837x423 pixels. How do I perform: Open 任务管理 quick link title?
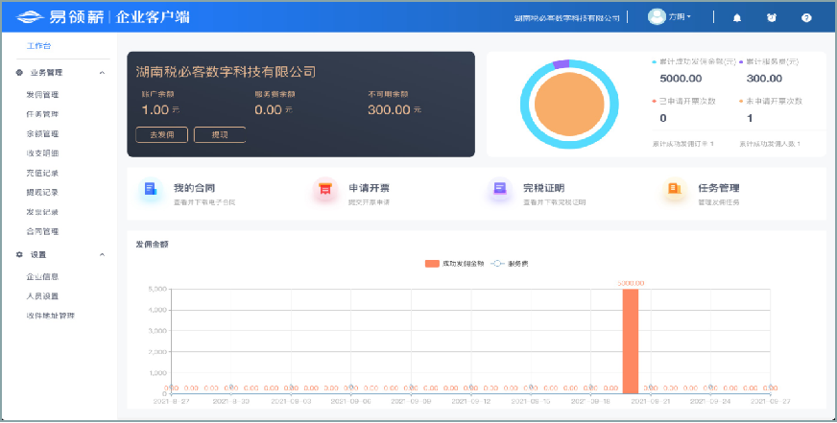pos(719,188)
